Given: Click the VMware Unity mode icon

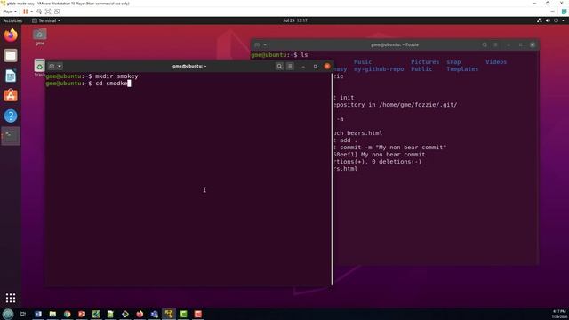Looking at the screenshot, I should coord(57,12).
